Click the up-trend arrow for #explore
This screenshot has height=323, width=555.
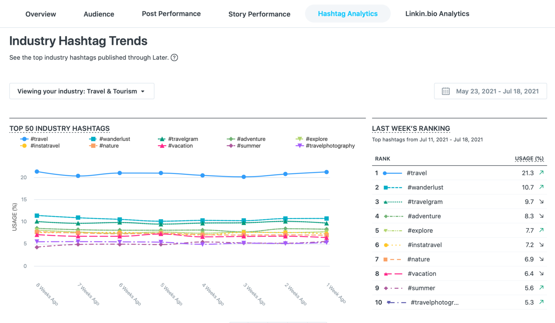(541, 230)
